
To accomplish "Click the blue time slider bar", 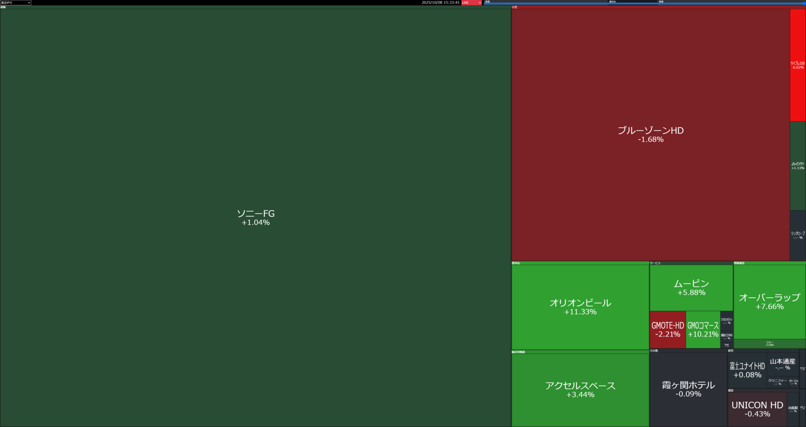I will tap(644, 3).
